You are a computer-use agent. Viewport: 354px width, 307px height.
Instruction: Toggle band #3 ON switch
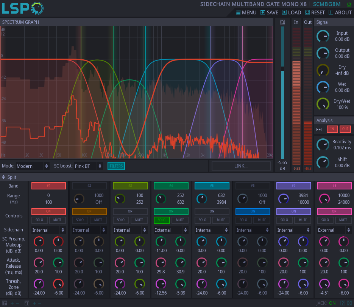(130, 211)
